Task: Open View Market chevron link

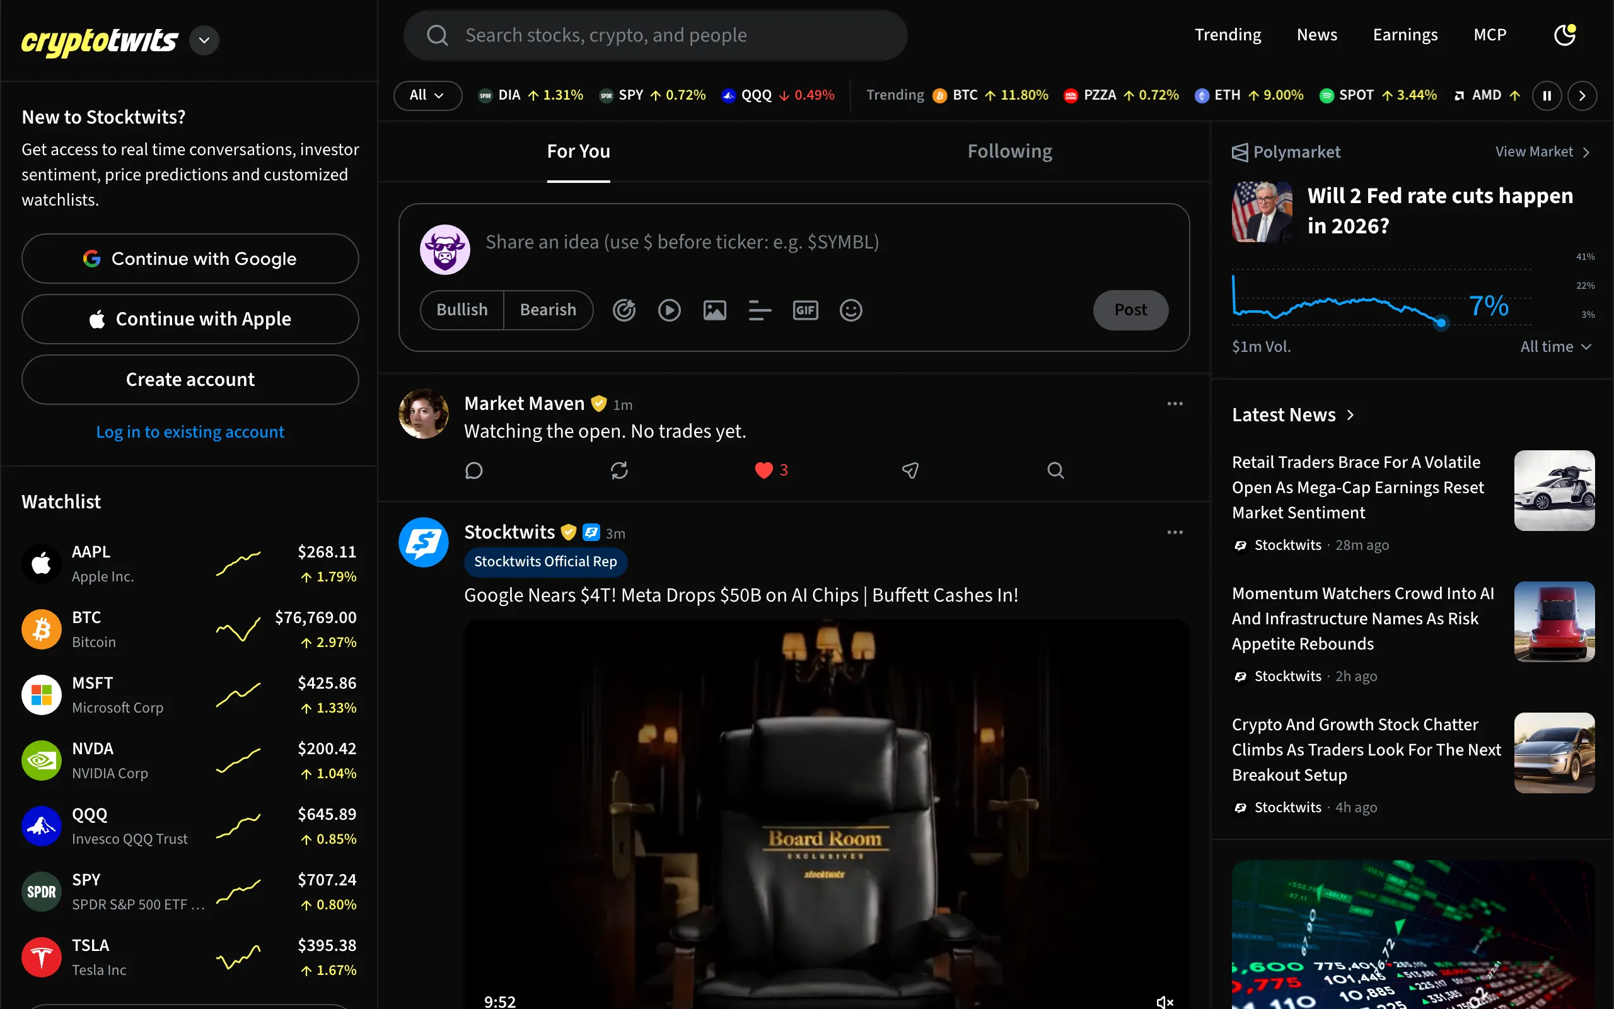Action: 1543,152
